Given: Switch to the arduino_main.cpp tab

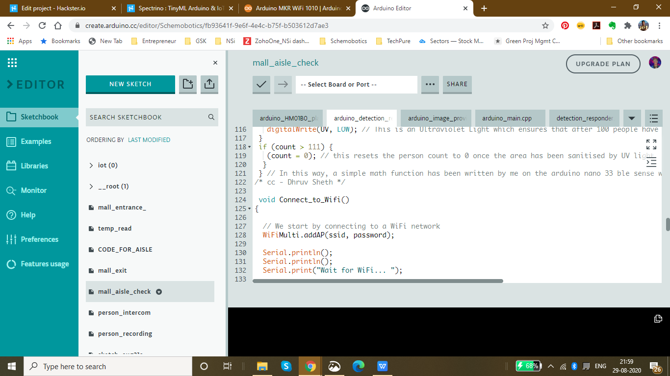Looking at the screenshot, I should click(507, 118).
